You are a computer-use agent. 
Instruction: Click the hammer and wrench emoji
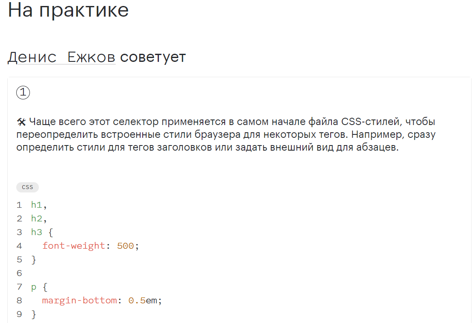click(x=21, y=122)
